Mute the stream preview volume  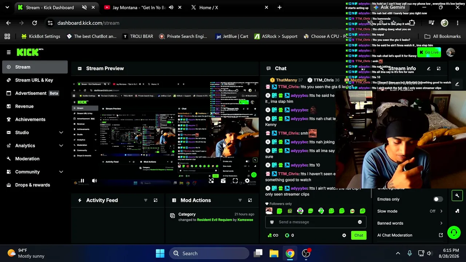[x=94, y=180]
